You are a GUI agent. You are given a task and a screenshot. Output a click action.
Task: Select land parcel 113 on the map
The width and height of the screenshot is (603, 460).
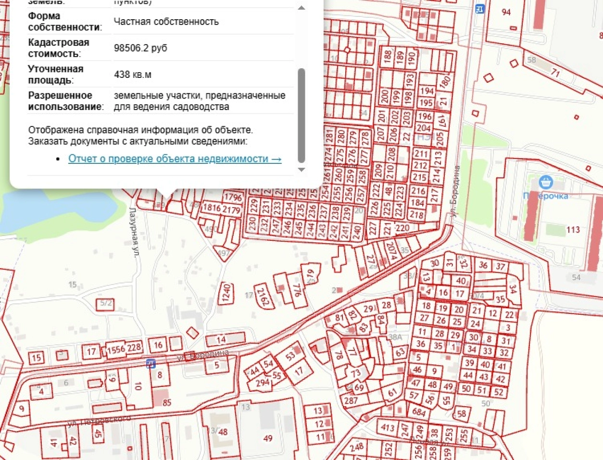(572, 230)
